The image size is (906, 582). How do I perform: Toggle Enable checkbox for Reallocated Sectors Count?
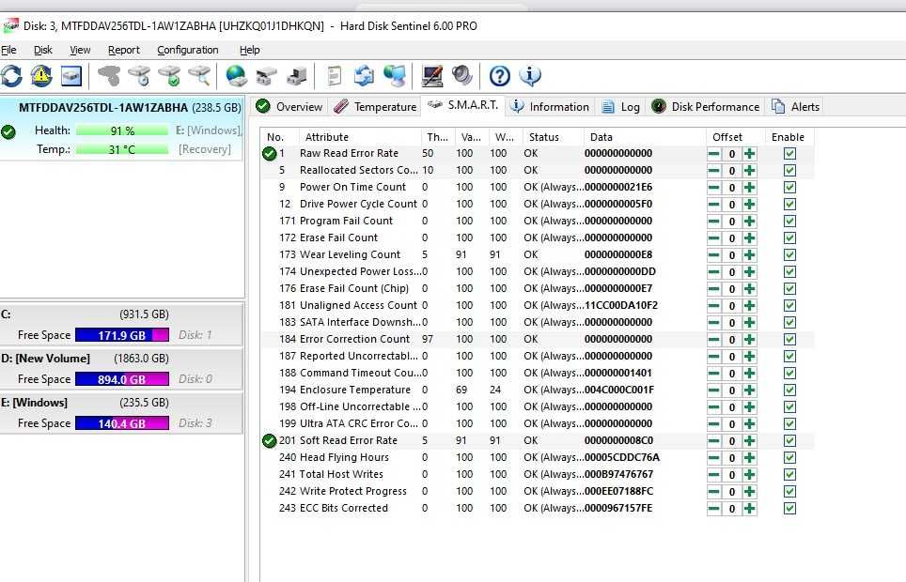pyautogui.click(x=789, y=170)
